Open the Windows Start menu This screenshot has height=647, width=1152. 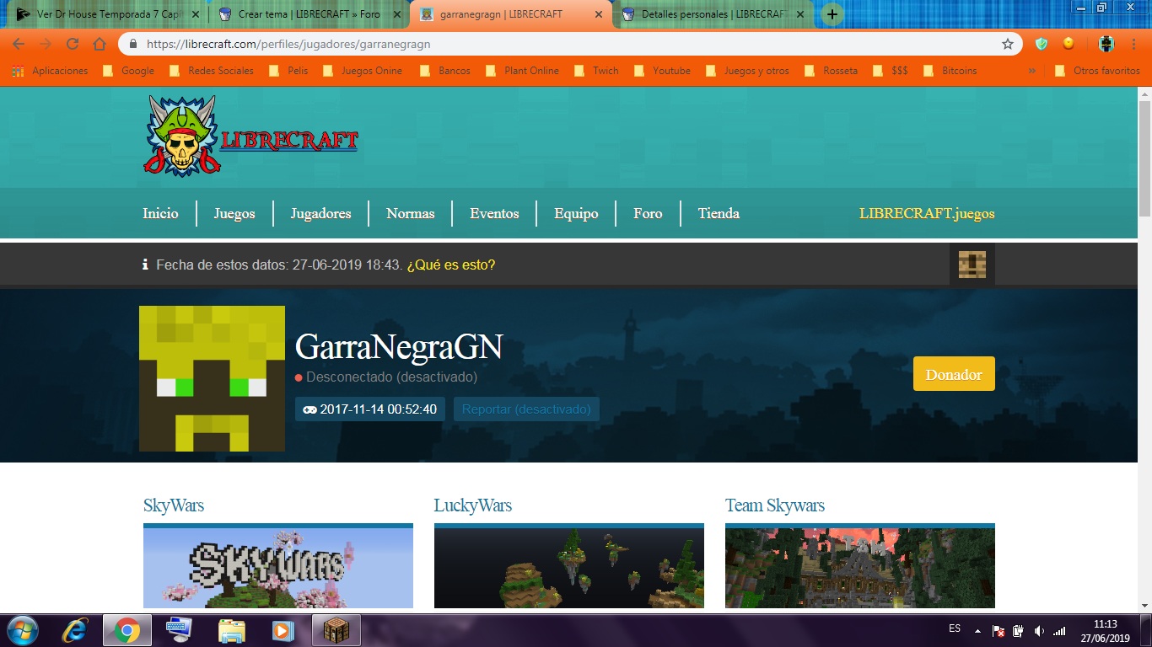click(x=22, y=630)
